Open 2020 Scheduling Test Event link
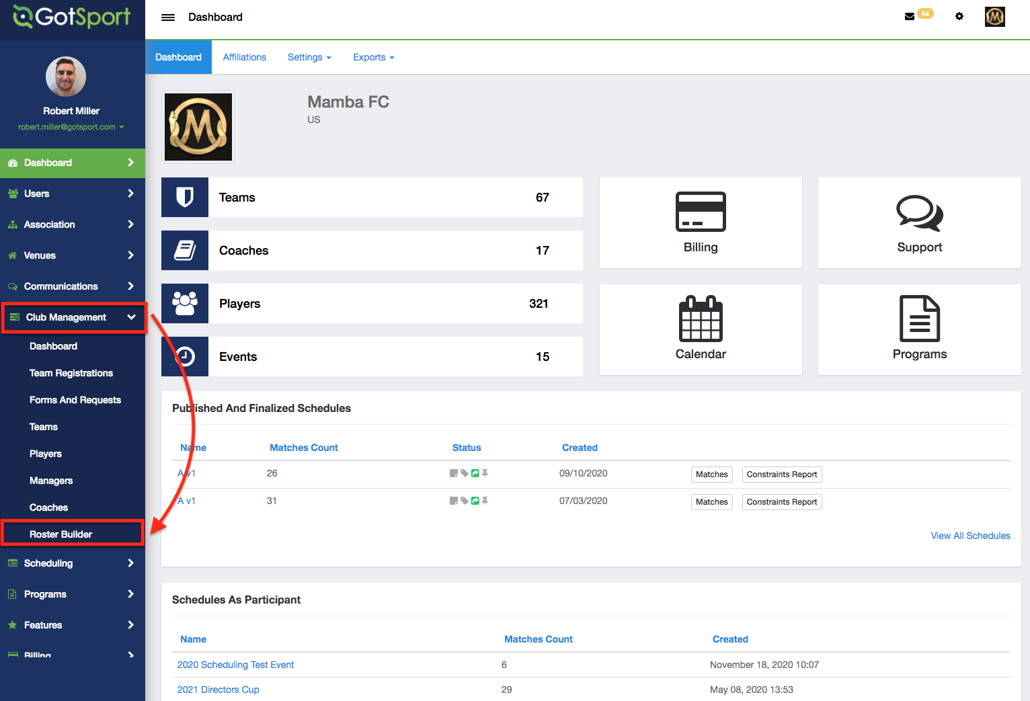Viewport: 1030px width, 701px height. [x=235, y=665]
